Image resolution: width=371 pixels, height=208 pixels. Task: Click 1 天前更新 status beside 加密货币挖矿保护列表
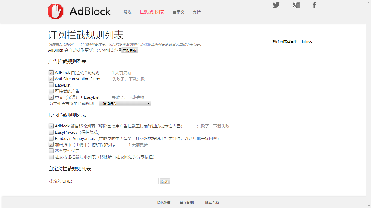(138, 145)
